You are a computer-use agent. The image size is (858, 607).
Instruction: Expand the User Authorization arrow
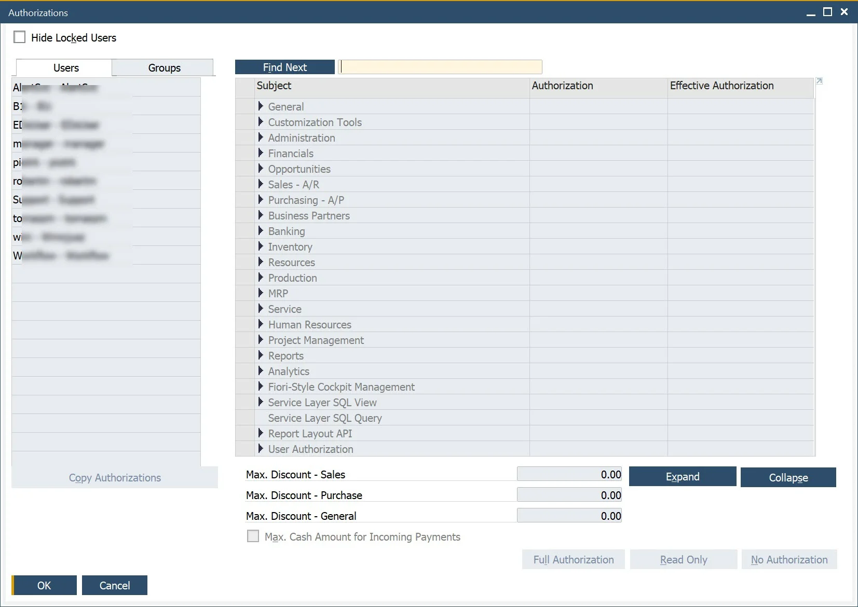[261, 449]
